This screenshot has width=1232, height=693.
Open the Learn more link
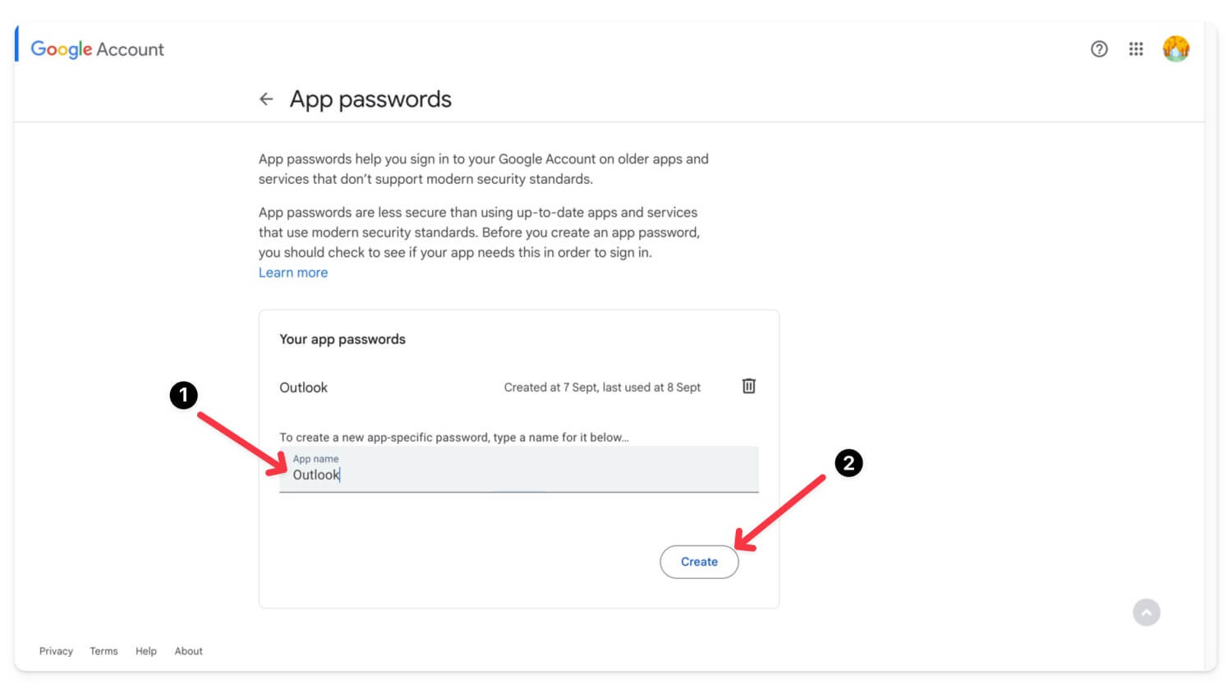click(293, 272)
